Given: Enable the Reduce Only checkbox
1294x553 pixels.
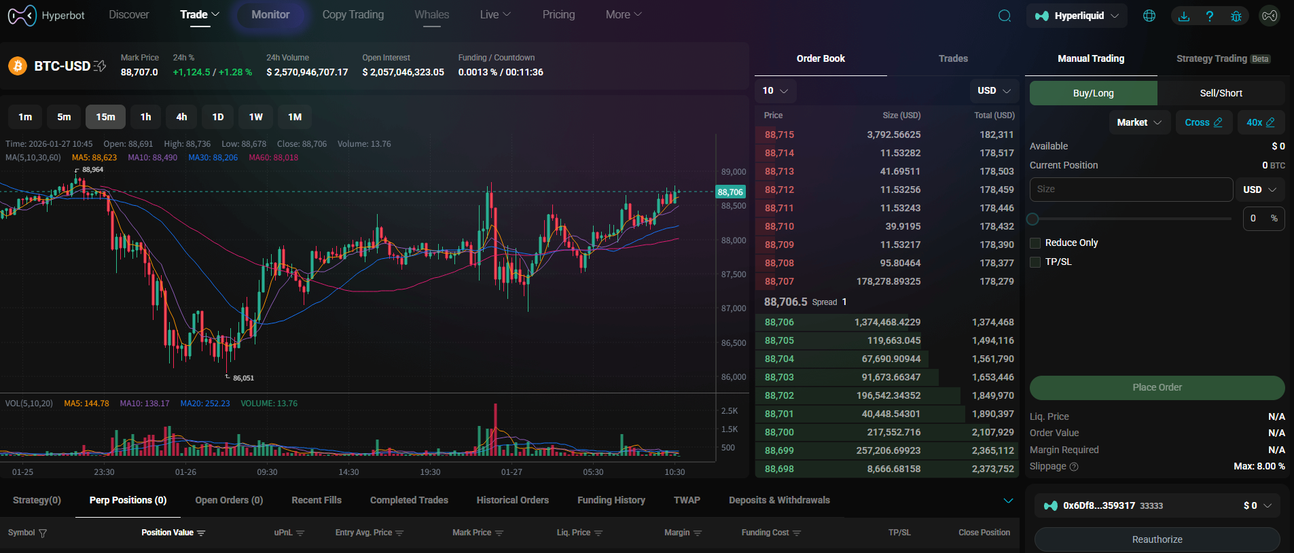Looking at the screenshot, I should pyautogui.click(x=1035, y=243).
